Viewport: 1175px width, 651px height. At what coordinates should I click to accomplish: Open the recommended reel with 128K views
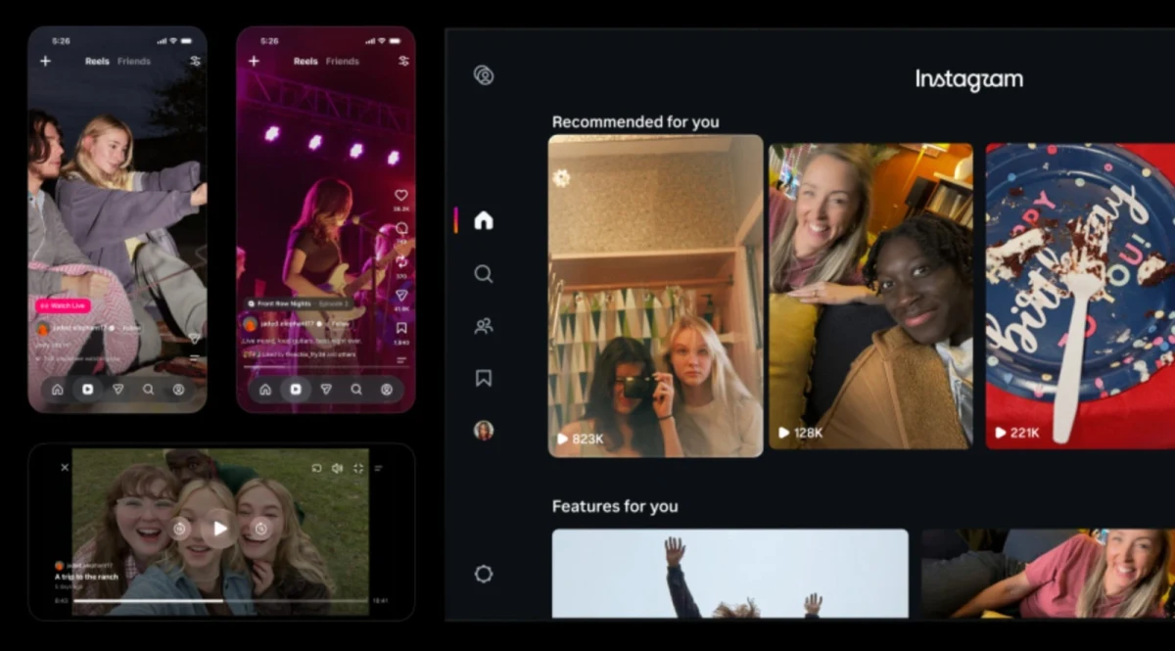point(870,296)
